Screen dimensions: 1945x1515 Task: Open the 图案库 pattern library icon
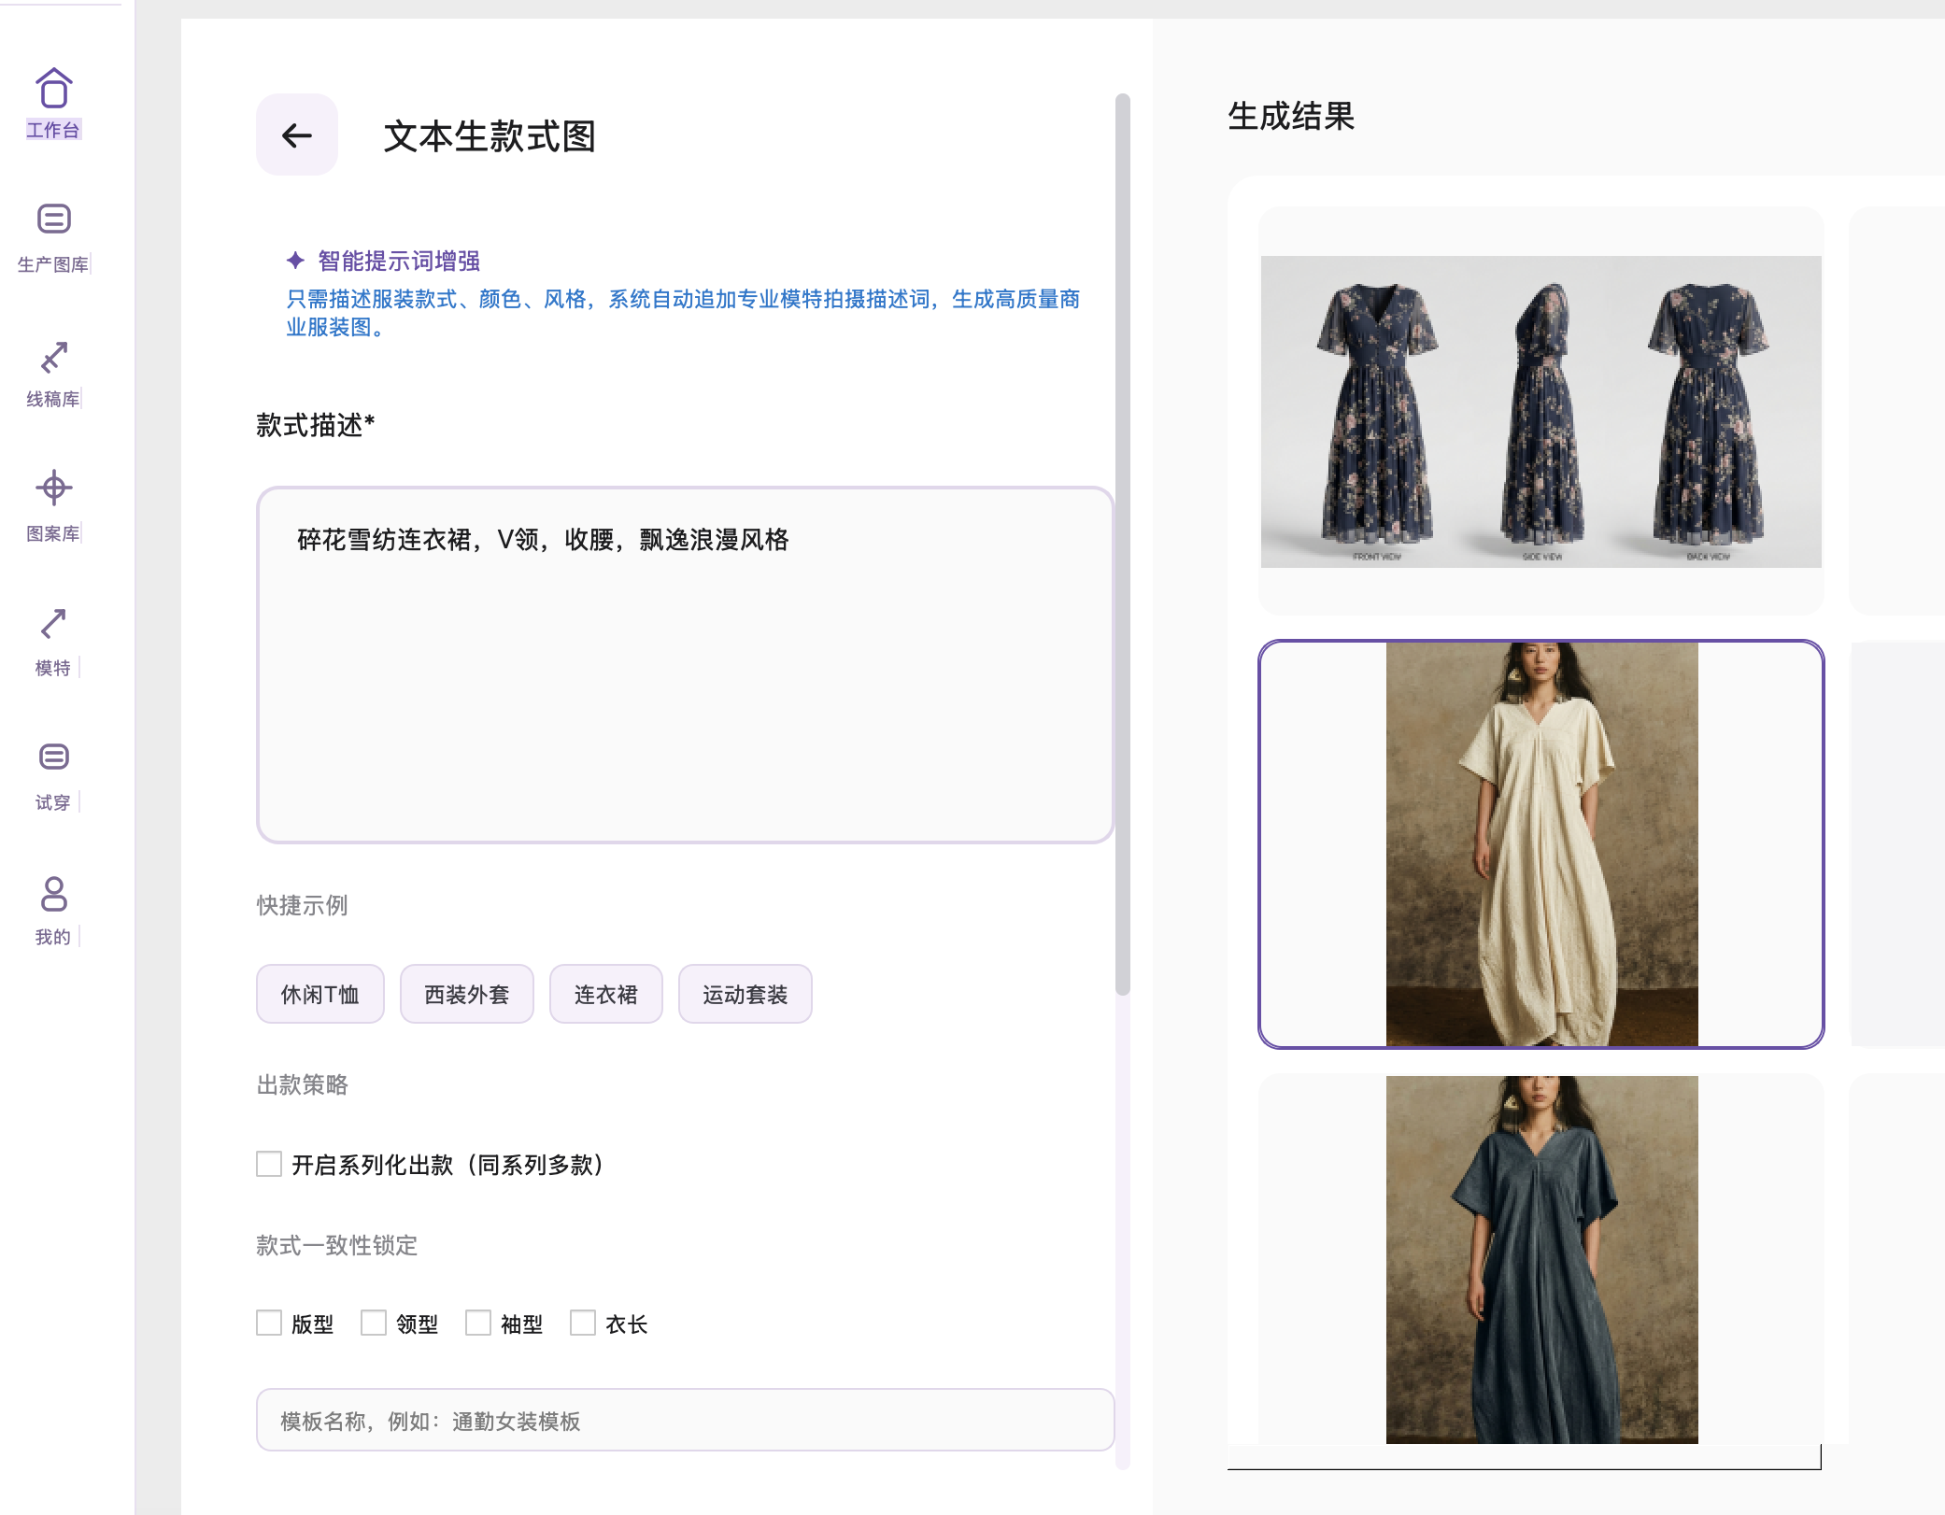click(53, 488)
